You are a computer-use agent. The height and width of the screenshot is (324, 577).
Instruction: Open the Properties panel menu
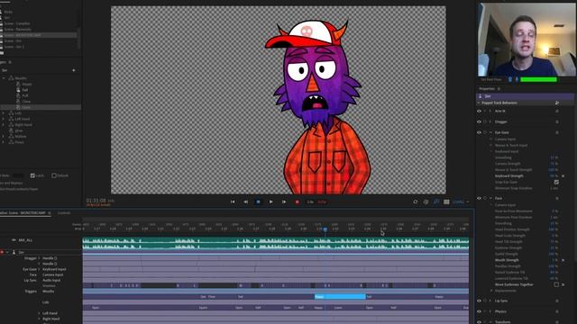pyautogui.click(x=499, y=88)
